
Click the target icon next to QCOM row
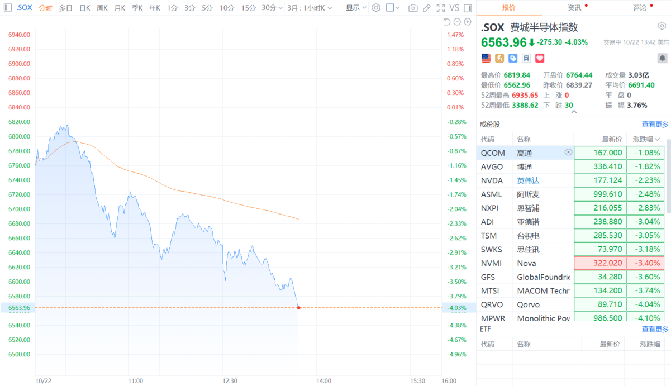[569, 152]
